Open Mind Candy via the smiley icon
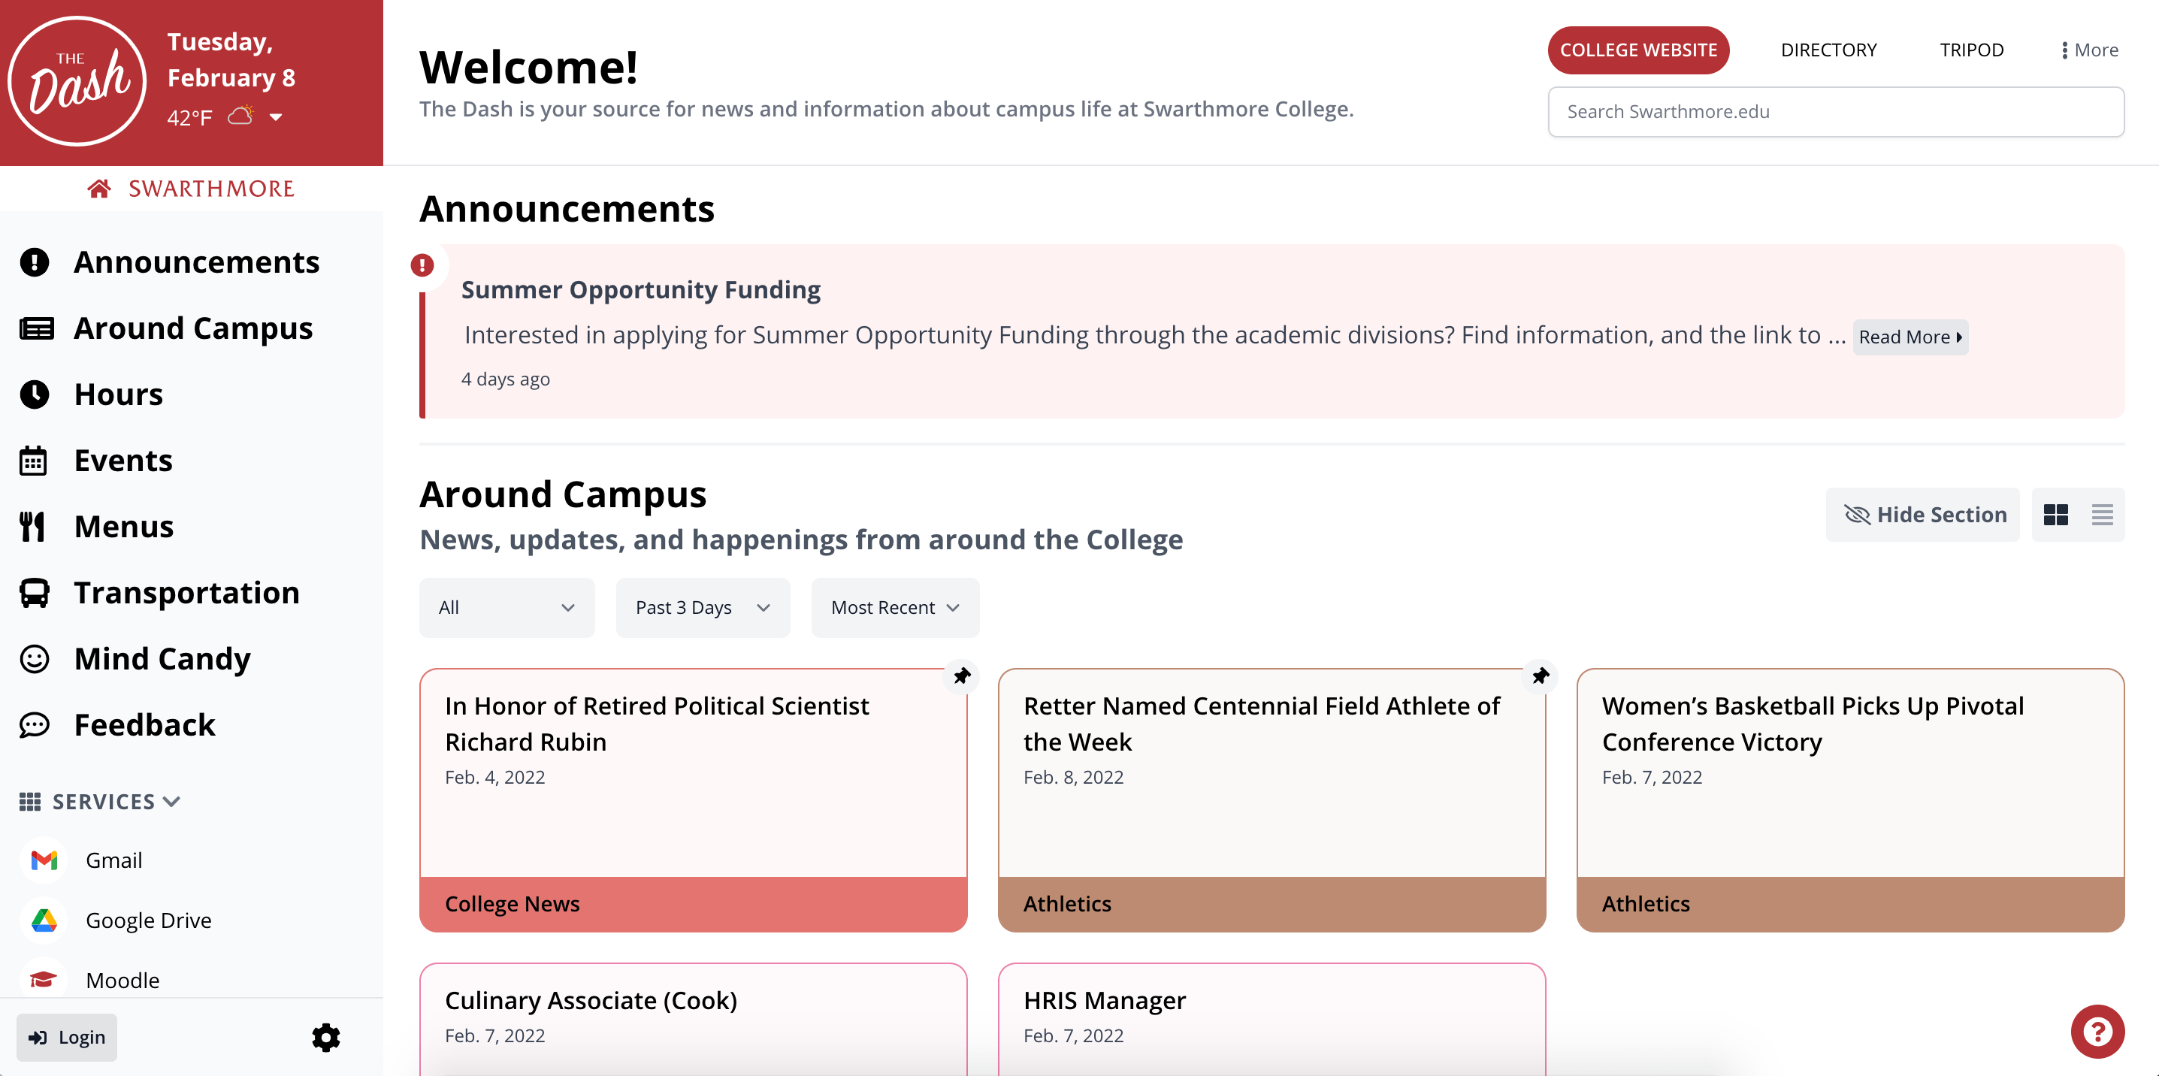This screenshot has height=1076, width=2159. [35, 659]
